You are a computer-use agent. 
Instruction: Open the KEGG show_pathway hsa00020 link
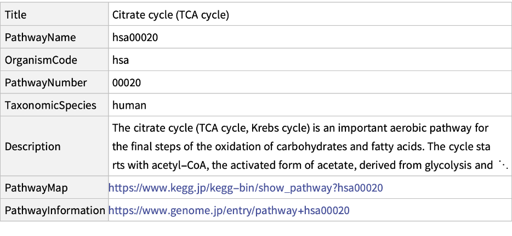(245, 188)
